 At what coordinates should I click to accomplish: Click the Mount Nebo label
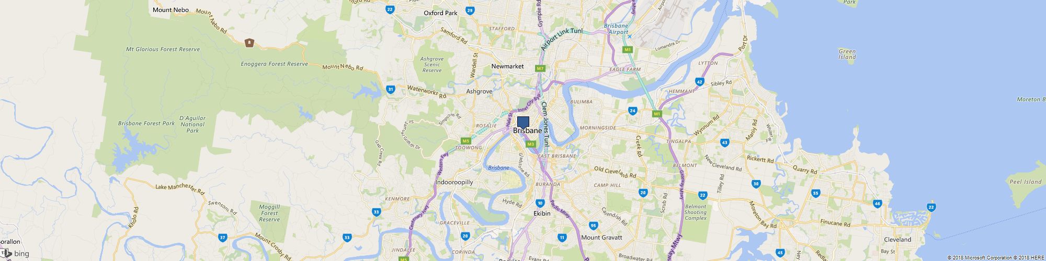170,10
